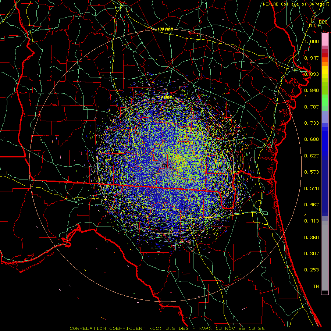Select the 0.520 legend value
Screen dimensions: 331x331
312,189
